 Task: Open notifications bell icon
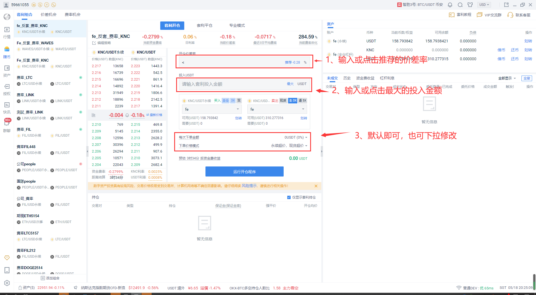(450, 5)
